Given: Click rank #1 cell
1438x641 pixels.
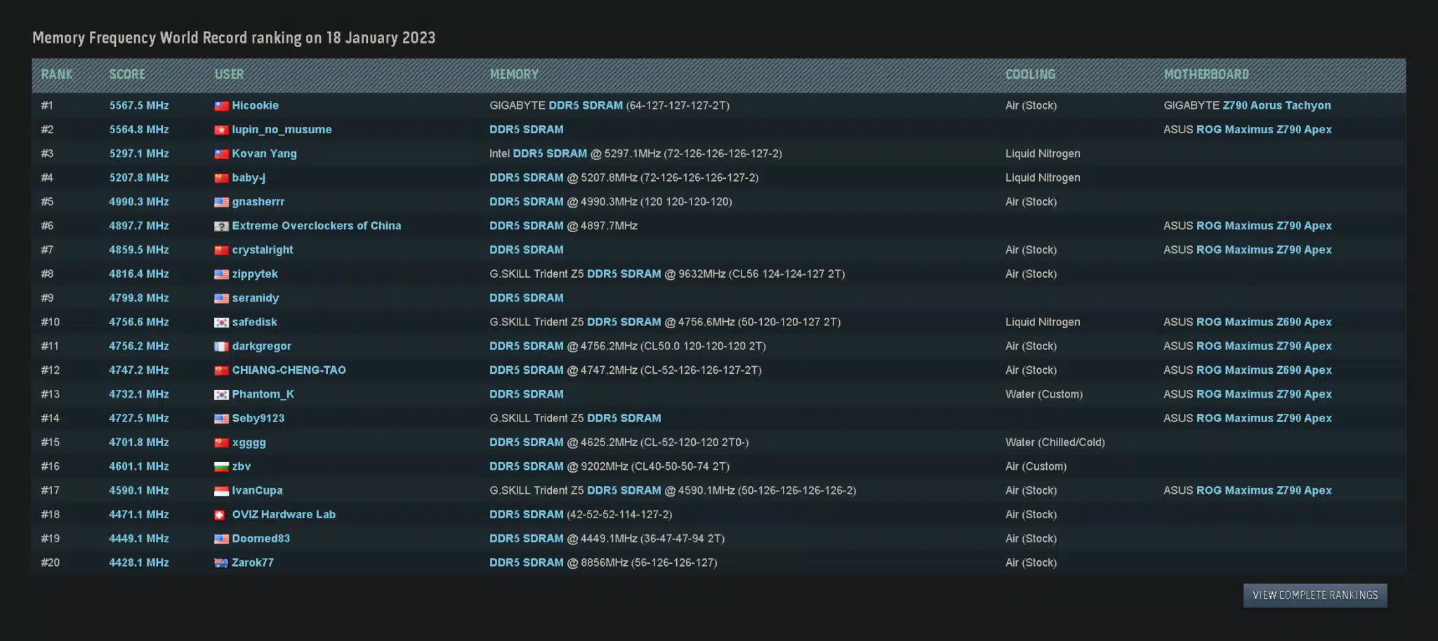Looking at the screenshot, I should click(x=47, y=105).
